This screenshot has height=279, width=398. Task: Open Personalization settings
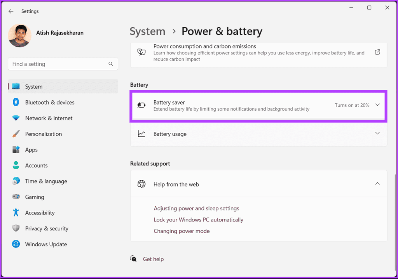coord(63,134)
